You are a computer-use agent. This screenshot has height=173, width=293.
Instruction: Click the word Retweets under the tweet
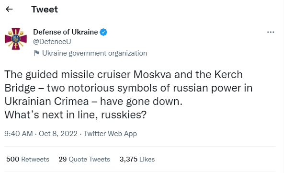[35, 160]
